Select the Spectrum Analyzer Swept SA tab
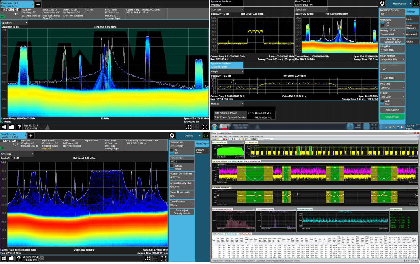This screenshot has height=264, width=420. pos(227,3)
